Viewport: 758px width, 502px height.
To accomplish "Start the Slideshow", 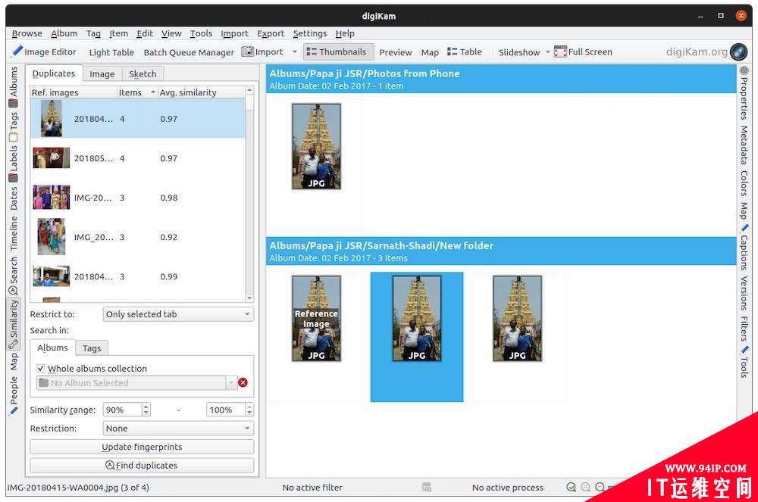I will pos(519,52).
